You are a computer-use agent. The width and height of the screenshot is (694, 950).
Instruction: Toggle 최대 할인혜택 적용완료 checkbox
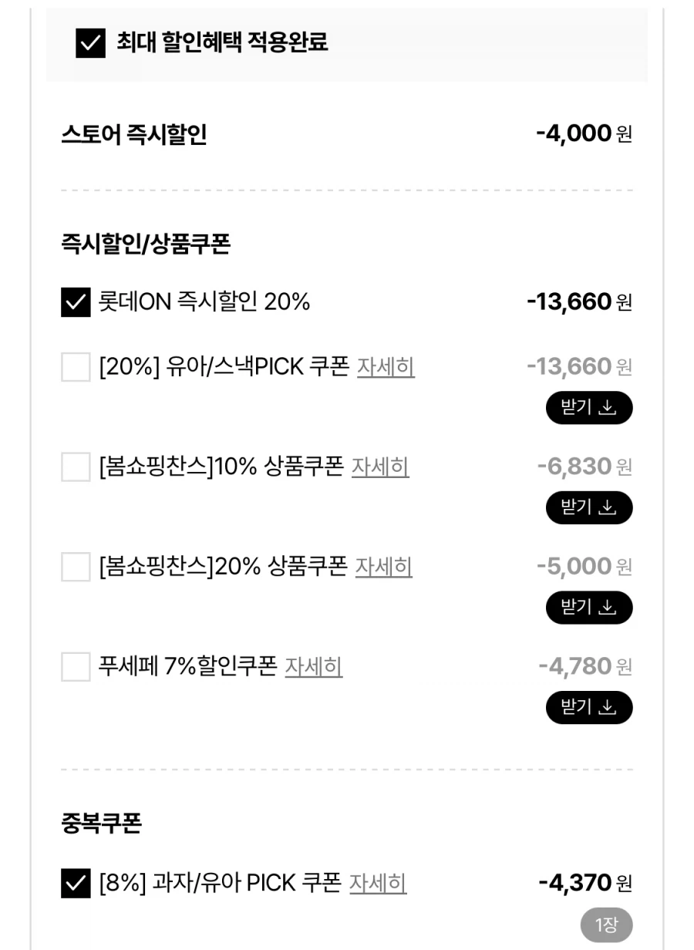point(91,43)
